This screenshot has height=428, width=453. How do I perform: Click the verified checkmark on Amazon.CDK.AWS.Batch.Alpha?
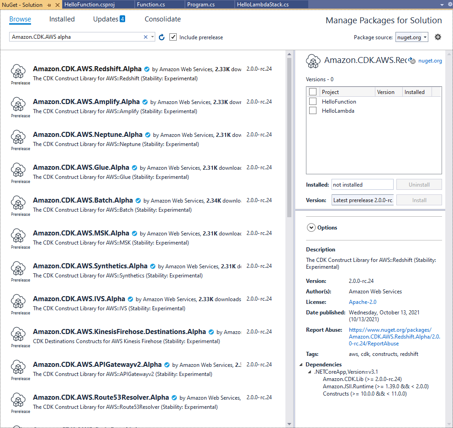(x=138, y=200)
